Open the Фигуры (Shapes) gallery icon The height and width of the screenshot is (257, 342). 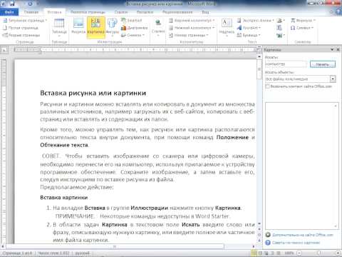tap(113, 26)
